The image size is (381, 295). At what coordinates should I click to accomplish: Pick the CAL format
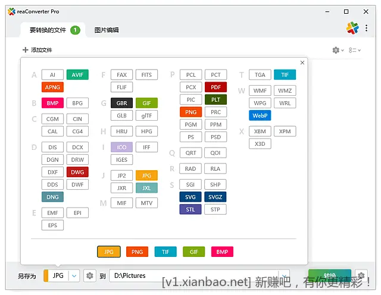tap(52, 131)
